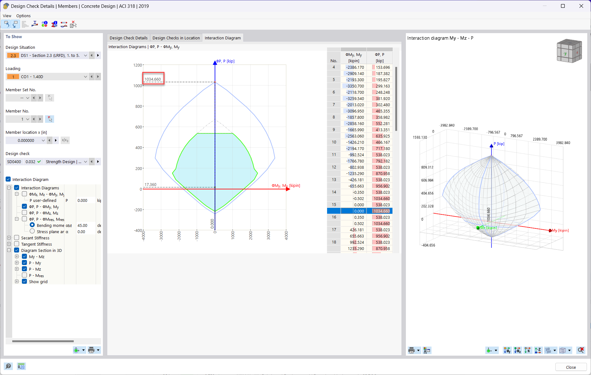Switch to the Design Check Details tab
The width and height of the screenshot is (591, 375).
pos(128,37)
